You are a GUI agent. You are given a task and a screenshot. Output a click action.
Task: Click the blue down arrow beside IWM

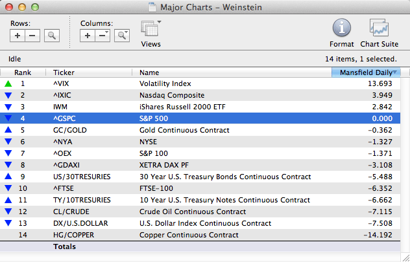pyautogui.click(x=8, y=107)
